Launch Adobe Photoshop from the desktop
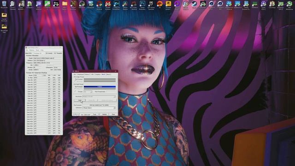The image size is (295, 166). 142,5
